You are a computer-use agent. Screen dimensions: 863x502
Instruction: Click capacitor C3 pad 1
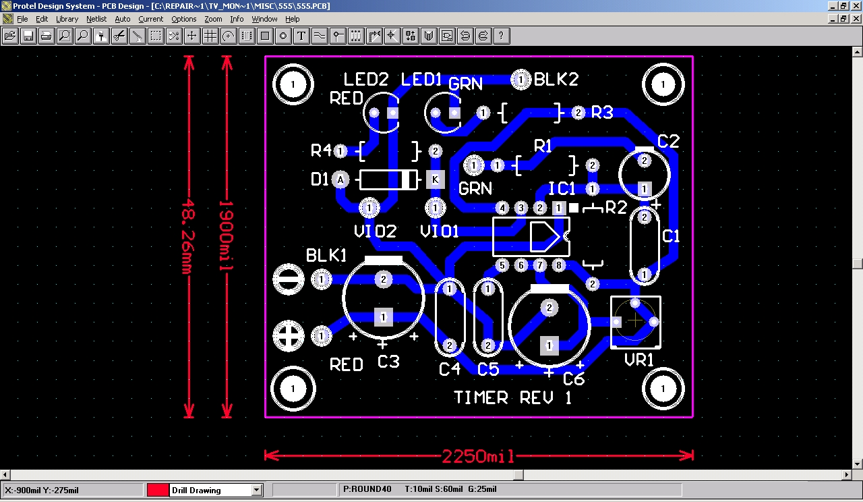tap(384, 316)
